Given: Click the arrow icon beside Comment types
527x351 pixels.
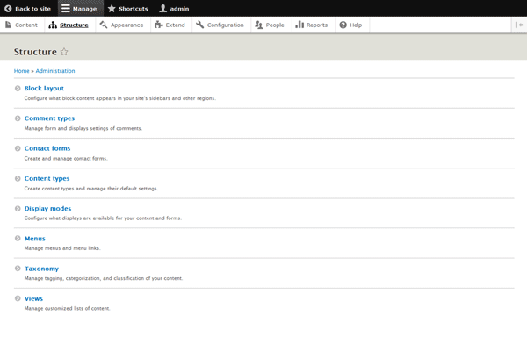Looking at the screenshot, I should (x=18, y=118).
